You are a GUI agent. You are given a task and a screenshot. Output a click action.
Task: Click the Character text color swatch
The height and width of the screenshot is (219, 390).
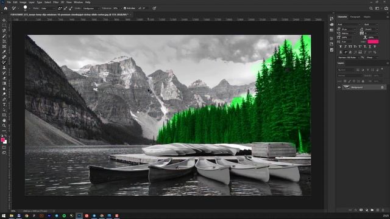(x=373, y=41)
